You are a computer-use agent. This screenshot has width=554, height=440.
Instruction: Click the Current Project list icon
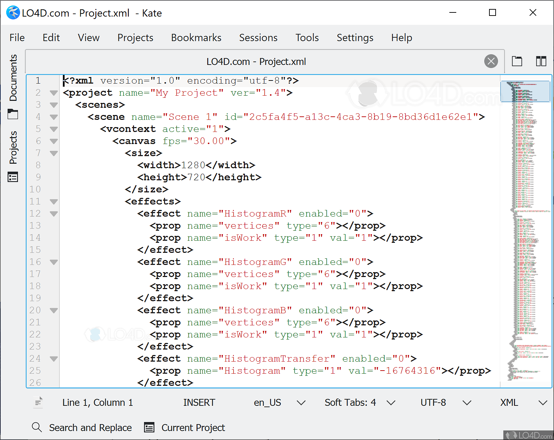pos(149,428)
